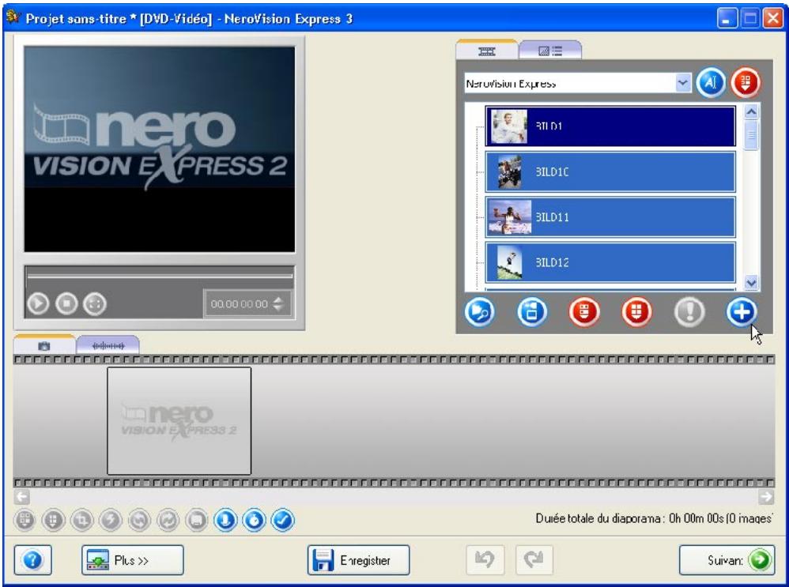Click the blue magnifier browse-for-media button
Screen dimensions: 789x587
click(x=480, y=312)
